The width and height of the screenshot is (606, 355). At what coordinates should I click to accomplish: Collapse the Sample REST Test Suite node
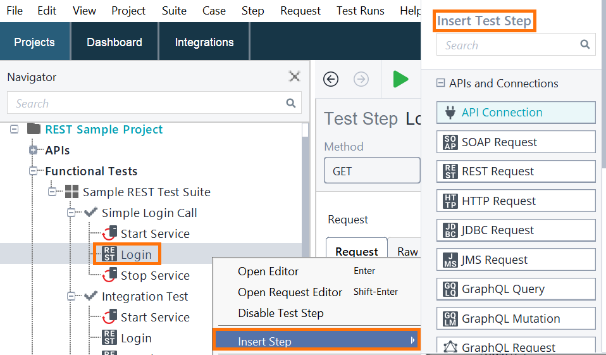[52, 192]
